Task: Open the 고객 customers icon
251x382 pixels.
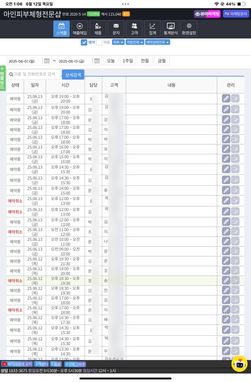Action: (134, 28)
